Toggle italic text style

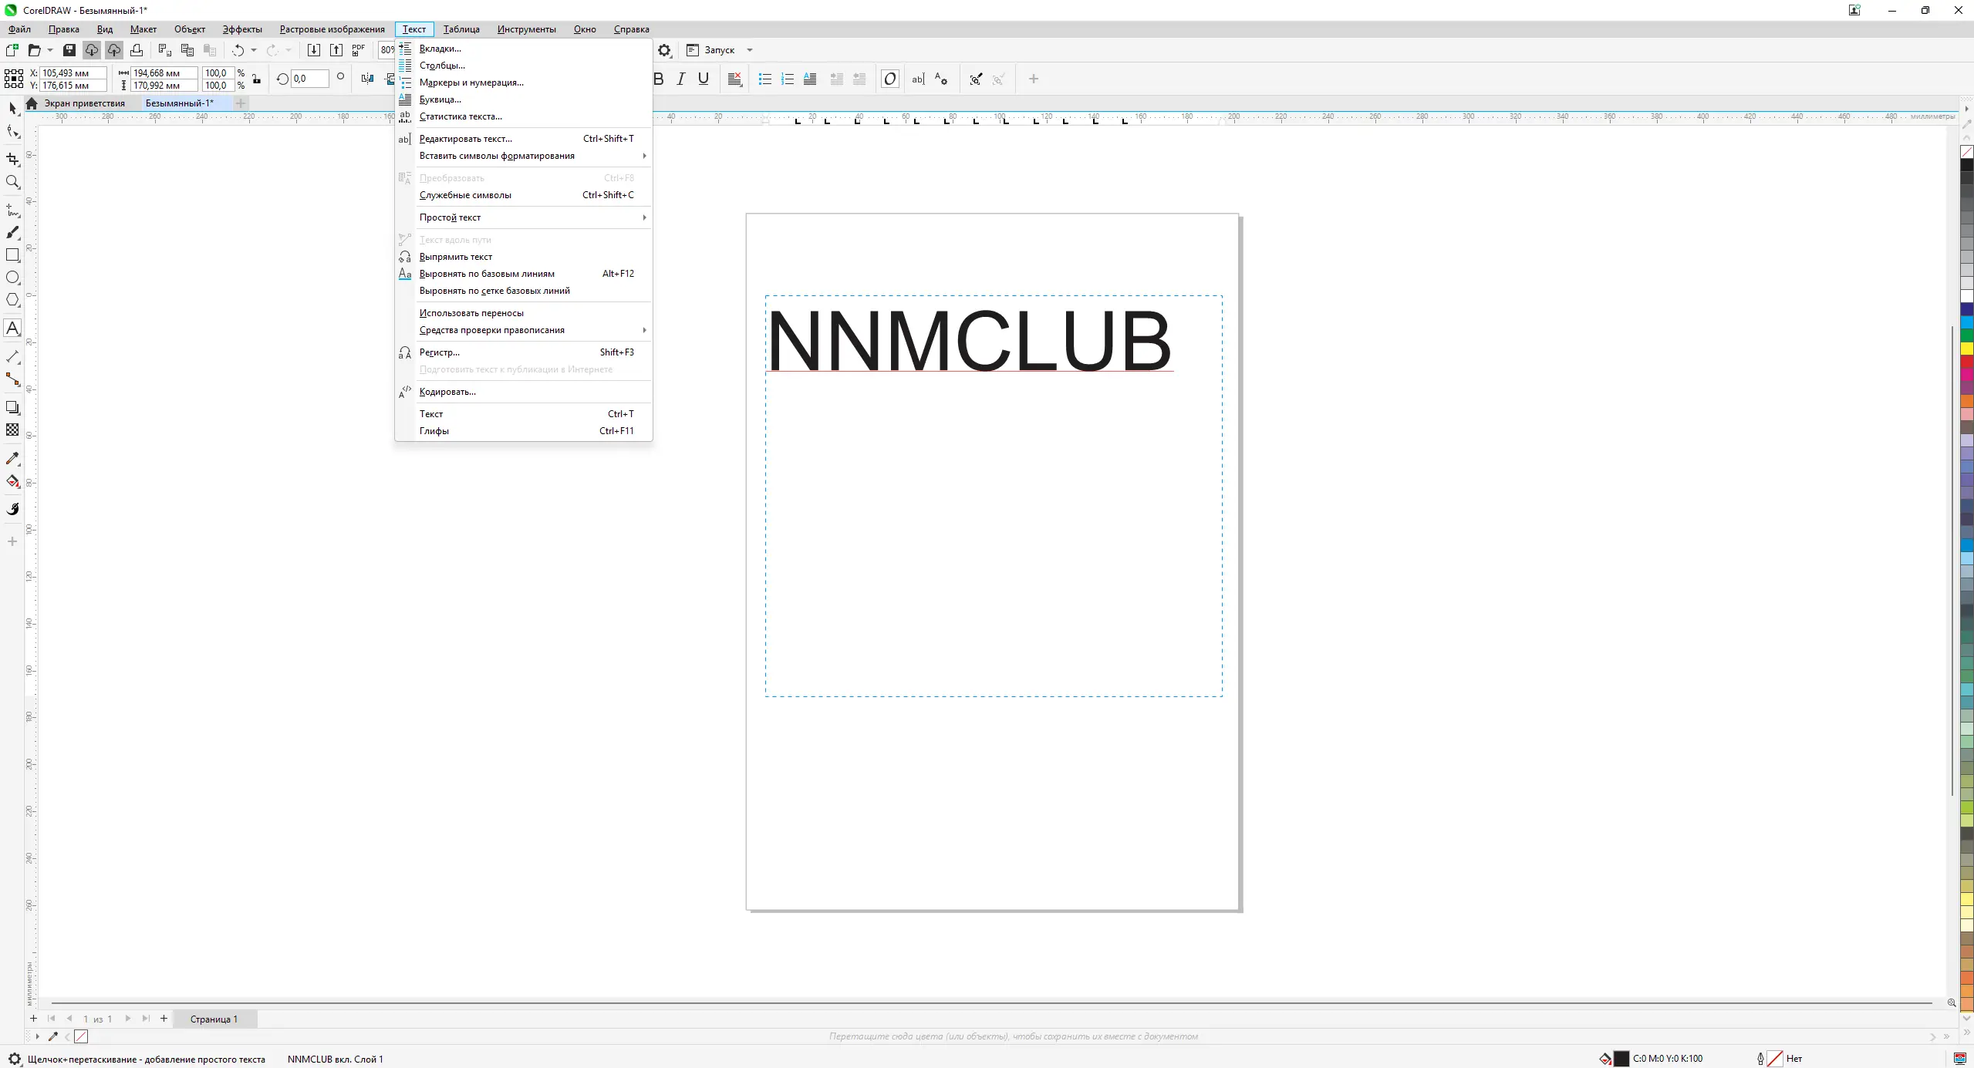[680, 79]
